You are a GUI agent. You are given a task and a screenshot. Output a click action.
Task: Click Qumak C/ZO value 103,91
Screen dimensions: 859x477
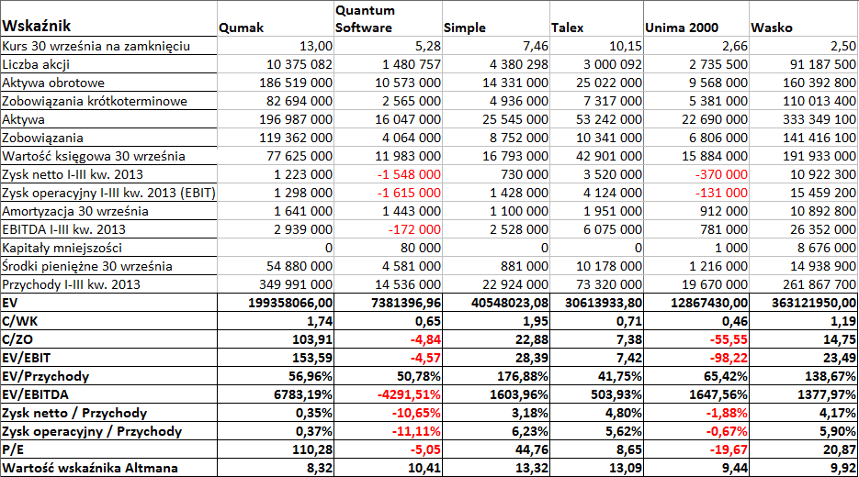(311, 339)
